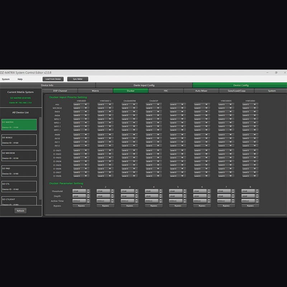Open mic priority dropdown under HWS880

pos(250,104)
